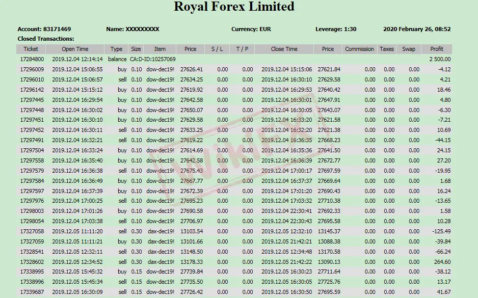The width and height of the screenshot is (478, 298).
Task: Click the profit value -7.21
Action: pyautogui.click(x=444, y=120)
